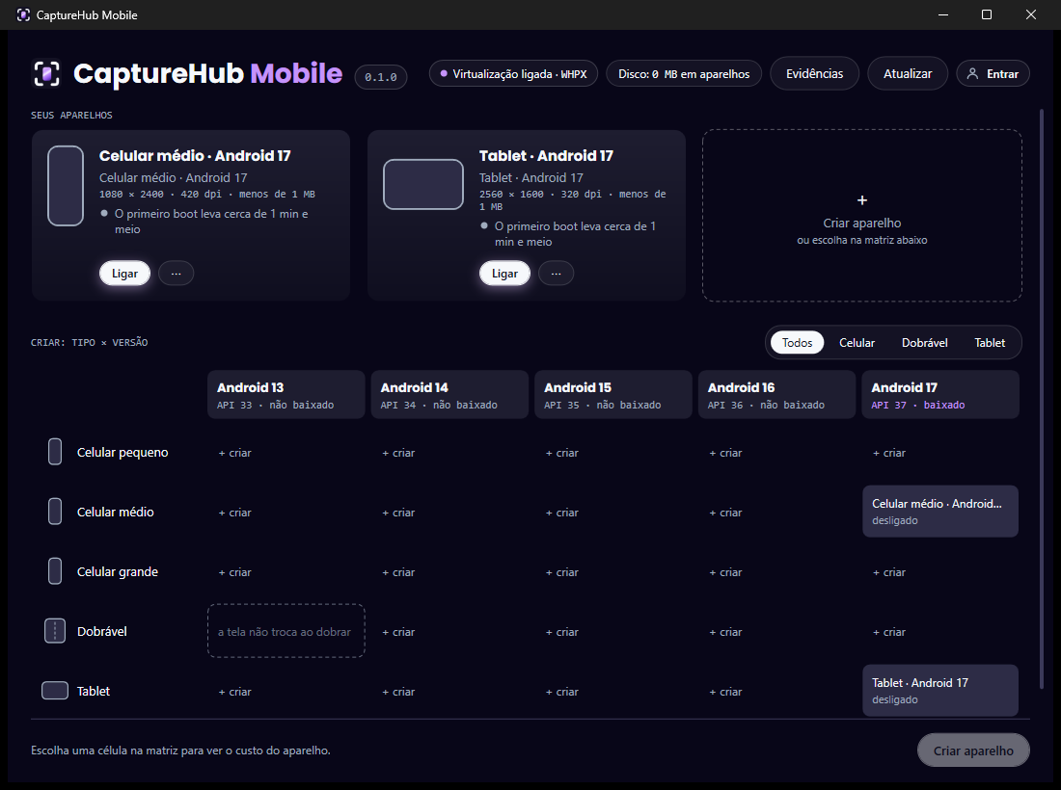Sign in with the Entrar button
1061x790 pixels.
993,73
